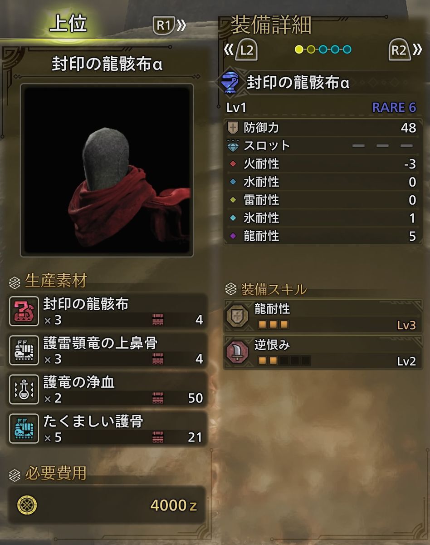The width and height of the screenshot is (430, 545).
Task: Click the 防御力 defense shield icon
Action: point(233,128)
